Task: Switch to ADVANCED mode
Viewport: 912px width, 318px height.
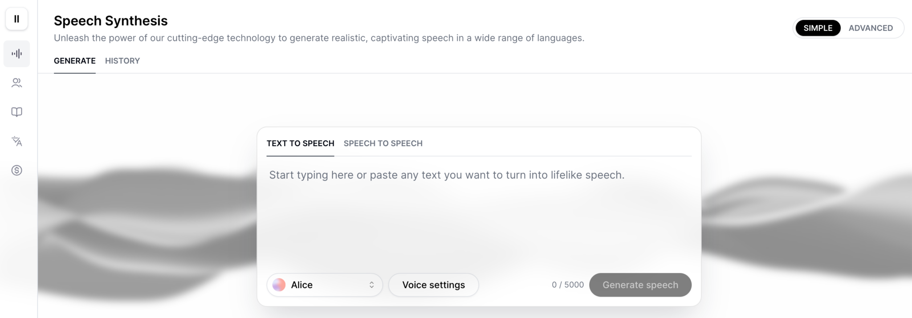Action: (871, 28)
